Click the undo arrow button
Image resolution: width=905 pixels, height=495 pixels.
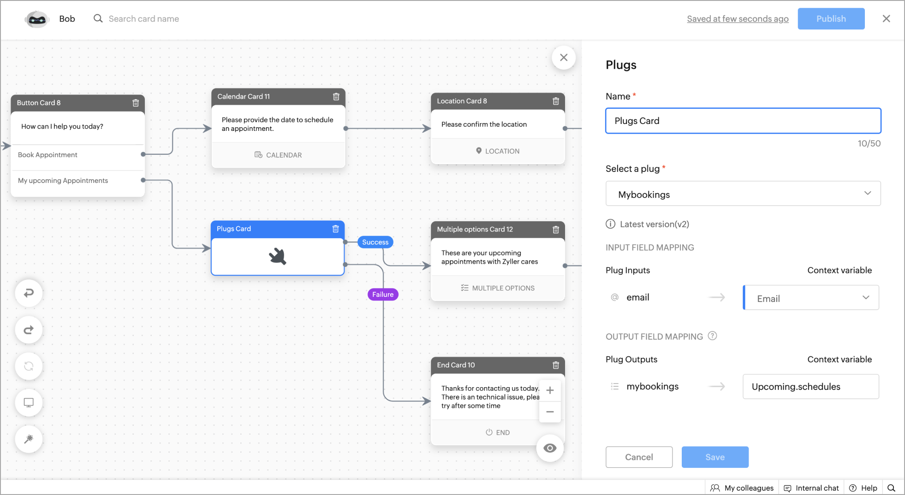point(29,293)
